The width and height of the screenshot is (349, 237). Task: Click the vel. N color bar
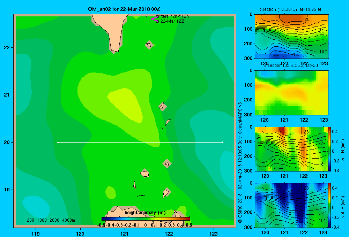pos(329,149)
